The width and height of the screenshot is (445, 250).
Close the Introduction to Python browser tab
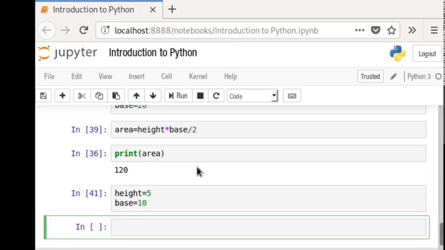click(153, 10)
